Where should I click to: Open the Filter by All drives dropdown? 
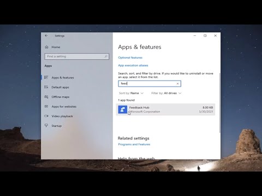(x=166, y=93)
